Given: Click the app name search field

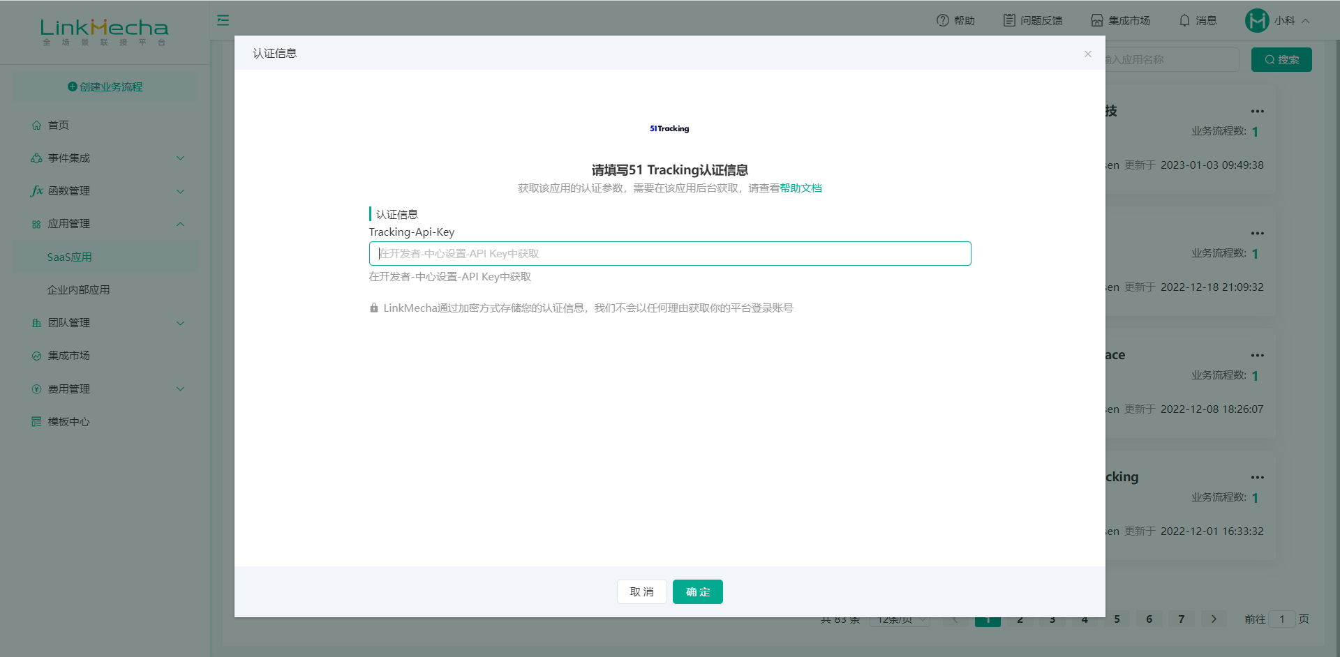Looking at the screenshot, I should click(1172, 60).
